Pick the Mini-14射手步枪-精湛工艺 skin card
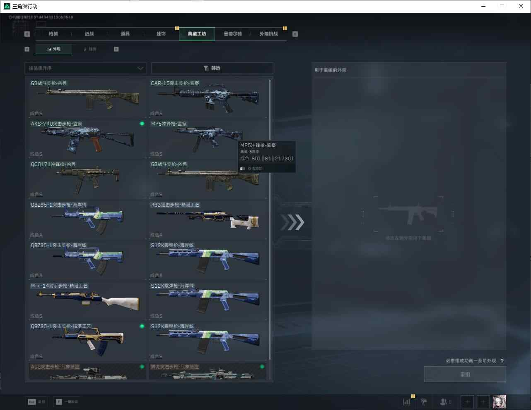This screenshot has width=531, height=410. pyautogui.click(x=87, y=301)
